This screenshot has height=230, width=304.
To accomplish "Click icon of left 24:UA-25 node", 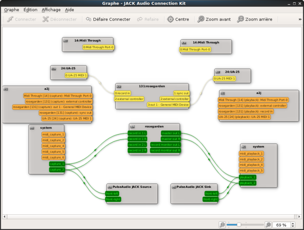I will [54, 69].
